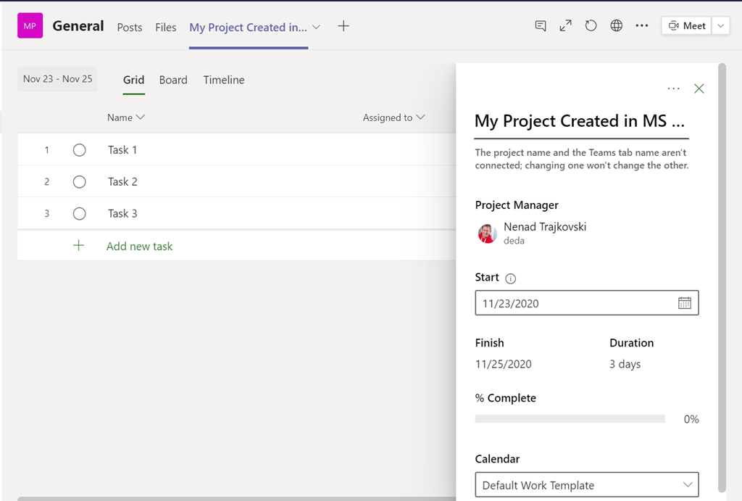Open more options in top toolbar
Image resolution: width=742 pixels, height=501 pixels.
642,26
